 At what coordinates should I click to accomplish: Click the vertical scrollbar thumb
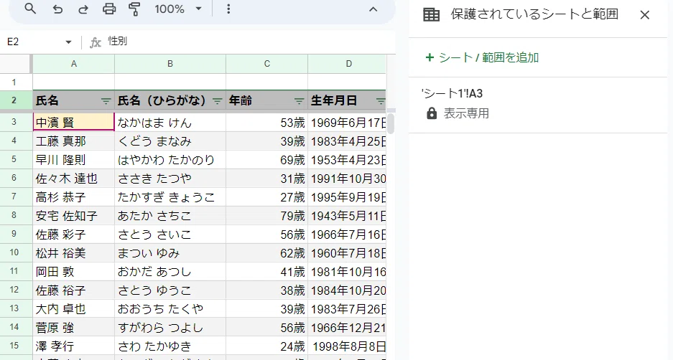391,123
